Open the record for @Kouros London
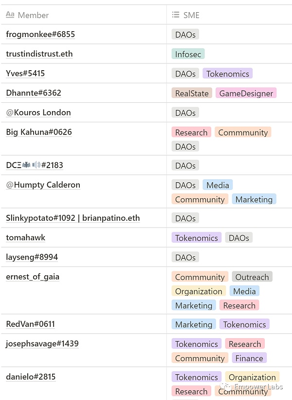The image size is (292, 400). tap(38, 112)
